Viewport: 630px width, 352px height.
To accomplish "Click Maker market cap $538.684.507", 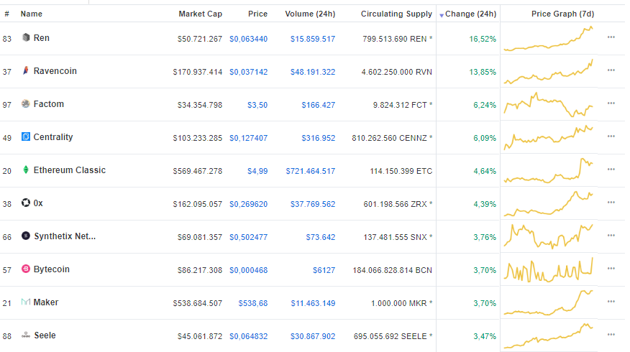I will coord(197,303).
